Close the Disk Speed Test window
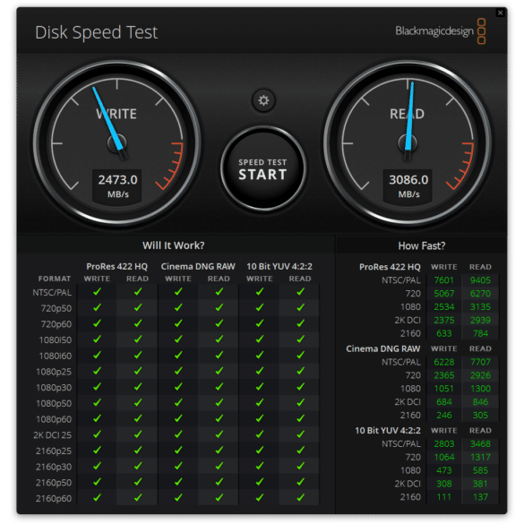Image resolution: width=524 pixels, height=524 pixels. click(x=501, y=13)
